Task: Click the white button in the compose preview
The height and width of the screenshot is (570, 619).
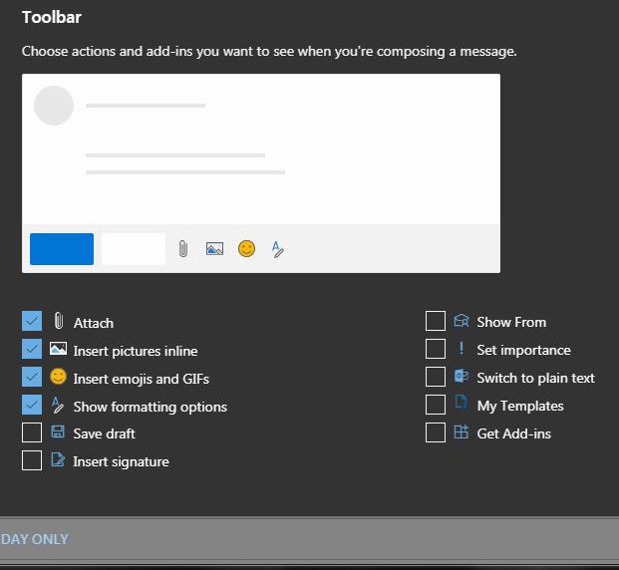Action: pos(134,249)
